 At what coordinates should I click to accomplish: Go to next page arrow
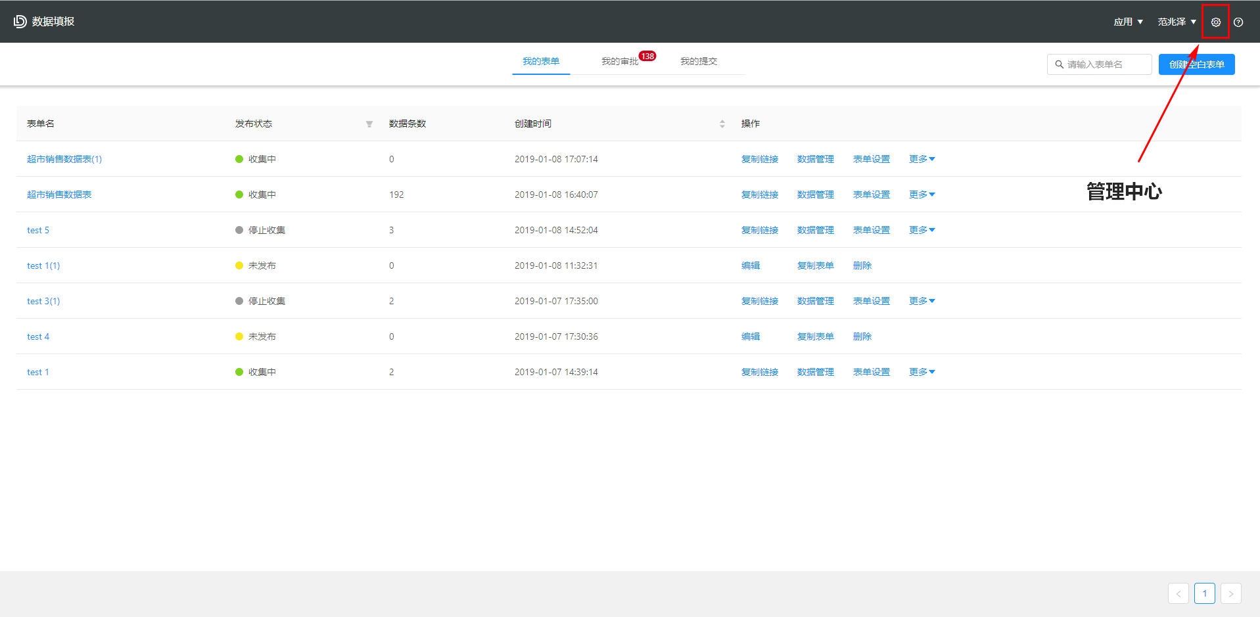[1231, 593]
